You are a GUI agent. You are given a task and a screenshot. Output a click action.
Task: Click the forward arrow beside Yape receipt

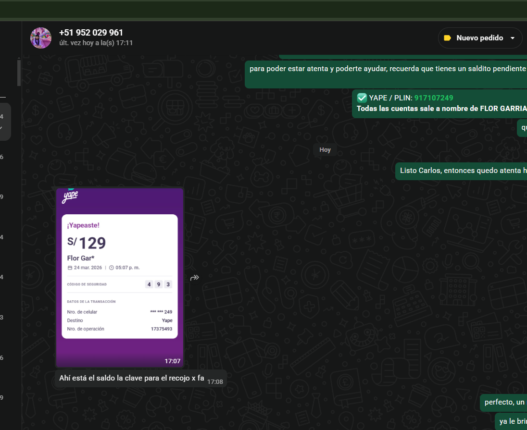(195, 278)
